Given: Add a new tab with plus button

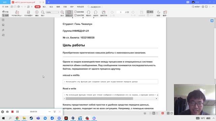Looking at the screenshot, I should (49, 2).
